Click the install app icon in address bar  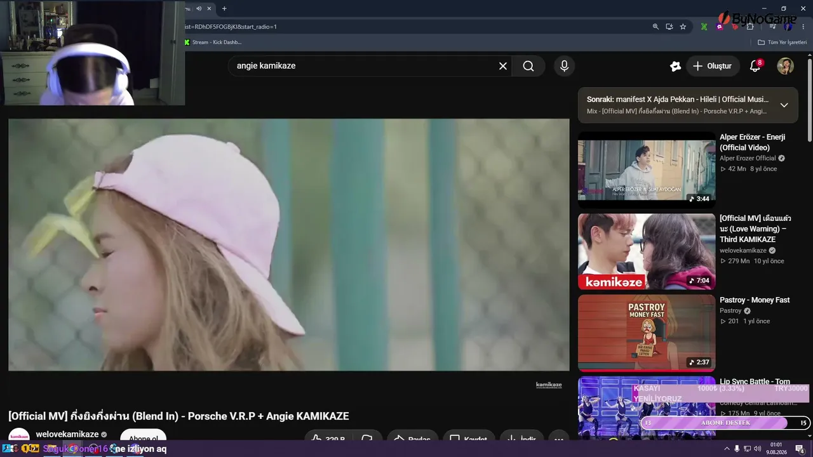coord(669,27)
